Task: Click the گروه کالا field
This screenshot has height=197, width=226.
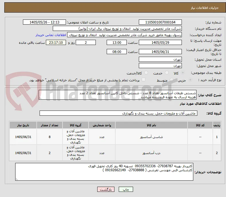Action: pos(118,113)
